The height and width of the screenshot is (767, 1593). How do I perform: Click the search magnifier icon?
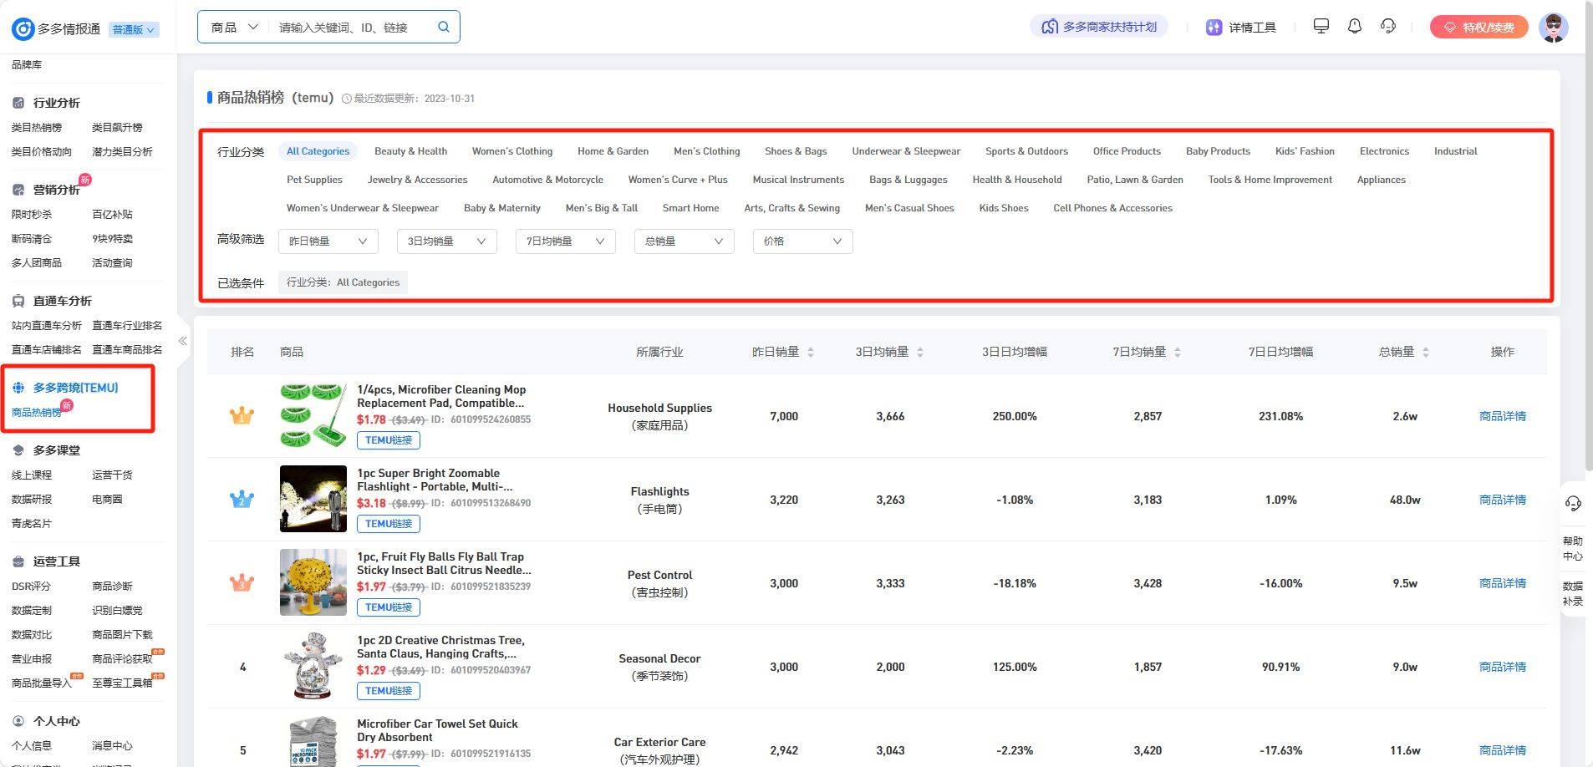[x=444, y=27]
